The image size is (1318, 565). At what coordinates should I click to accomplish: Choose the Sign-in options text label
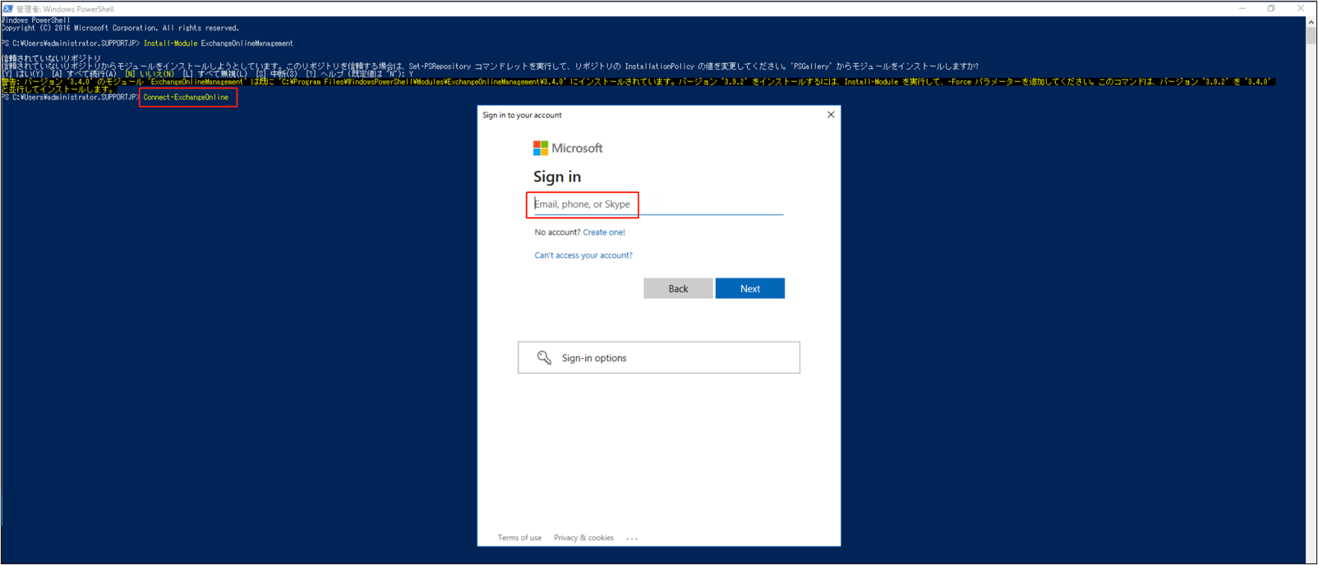coord(594,358)
